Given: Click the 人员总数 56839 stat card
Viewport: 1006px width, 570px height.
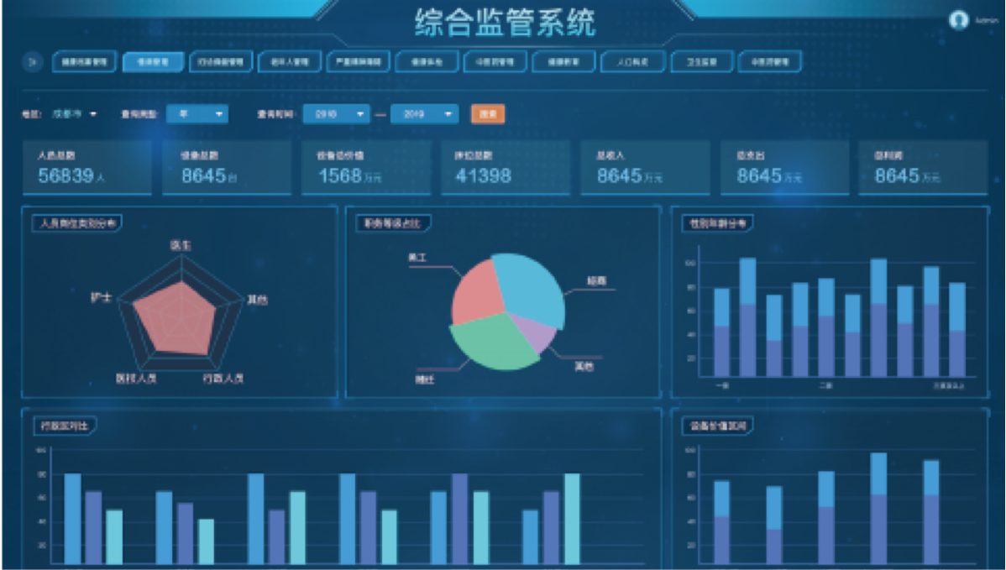Looking at the screenshot, I should [x=87, y=168].
